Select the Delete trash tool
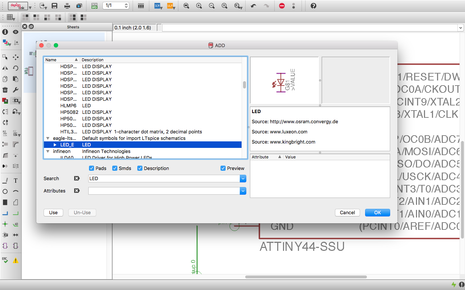Image resolution: width=465 pixels, height=290 pixels. (x=5, y=90)
